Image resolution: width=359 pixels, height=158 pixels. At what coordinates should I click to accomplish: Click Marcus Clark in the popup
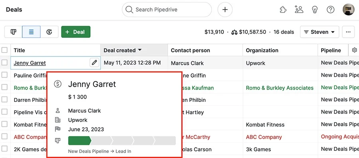(85, 111)
